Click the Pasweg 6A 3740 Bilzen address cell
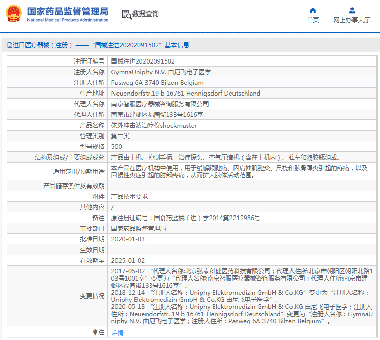The width and height of the screenshot is (380, 340). tap(157, 83)
